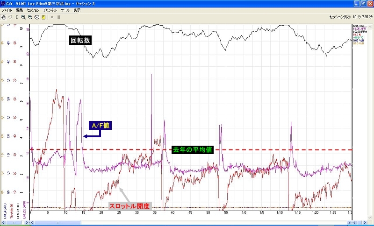Image resolution: width=374 pixels, height=226 pixels.
Task: Open the ファイル menu
Action: (7, 10)
